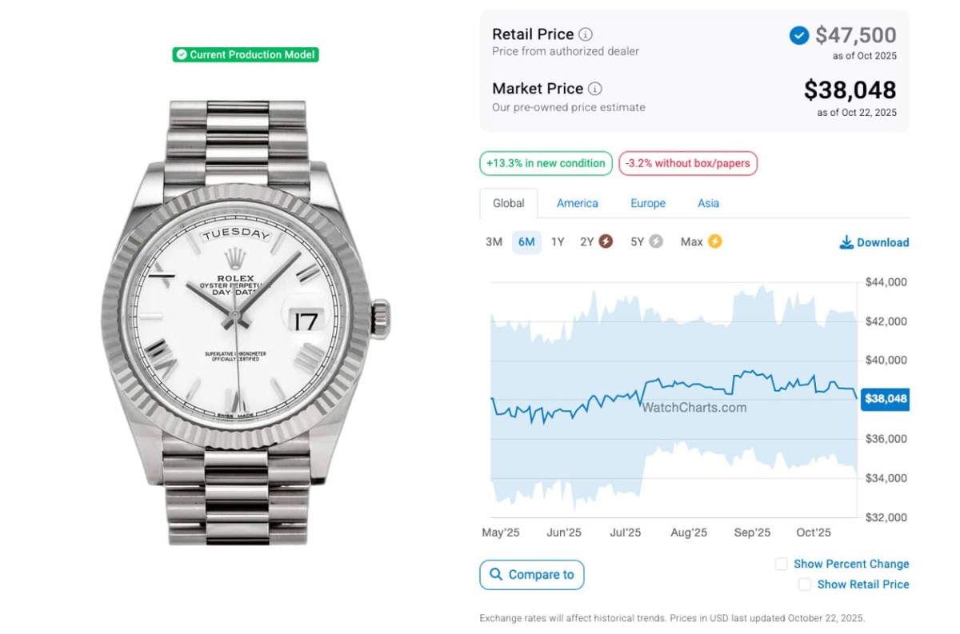960x634 pixels.
Task: Click the Compare to button
Action: pyautogui.click(x=532, y=574)
